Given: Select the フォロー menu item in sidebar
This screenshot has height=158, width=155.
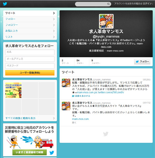Looking at the screenshot, I should (30, 19).
